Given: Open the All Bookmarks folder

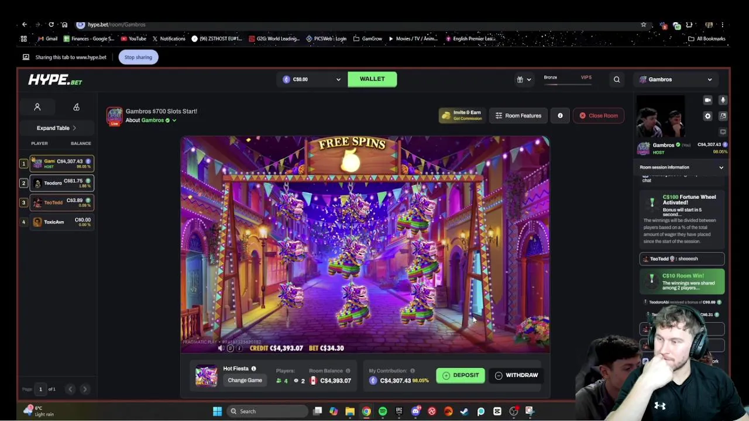Looking at the screenshot, I should tap(707, 39).
